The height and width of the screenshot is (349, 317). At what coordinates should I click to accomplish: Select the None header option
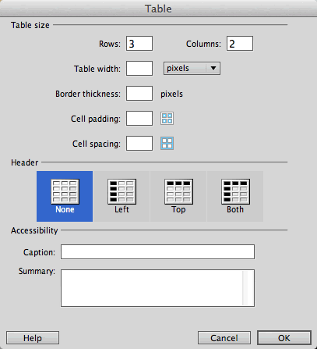[x=65, y=196]
